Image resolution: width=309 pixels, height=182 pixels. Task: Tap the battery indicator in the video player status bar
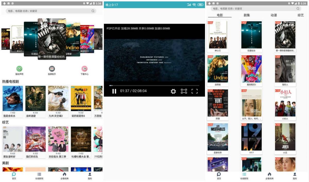coord(200,5)
